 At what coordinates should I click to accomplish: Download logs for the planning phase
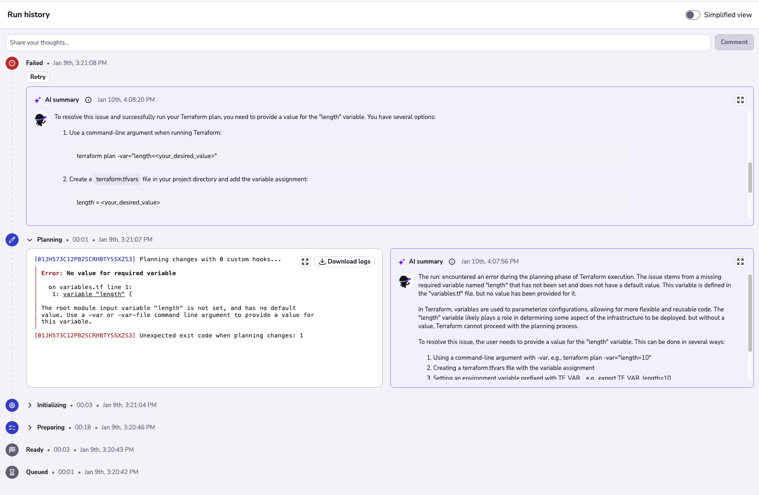[344, 261]
